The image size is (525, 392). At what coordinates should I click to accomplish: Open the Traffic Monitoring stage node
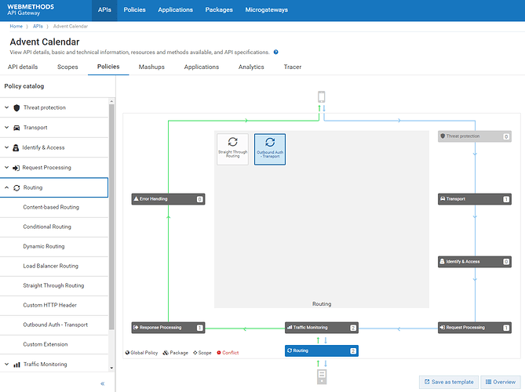point(321,327)
